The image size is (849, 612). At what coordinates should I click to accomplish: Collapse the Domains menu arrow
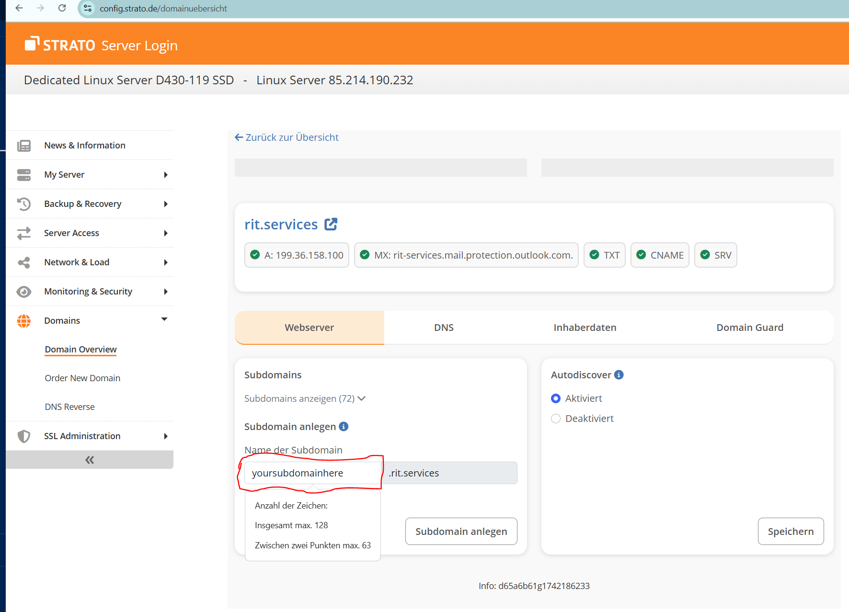(x=164, y=319)
